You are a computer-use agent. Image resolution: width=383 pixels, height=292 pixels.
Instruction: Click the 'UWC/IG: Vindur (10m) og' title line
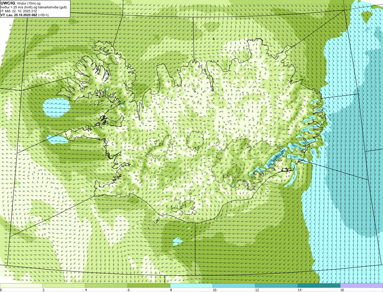click(x=21, y=3)
